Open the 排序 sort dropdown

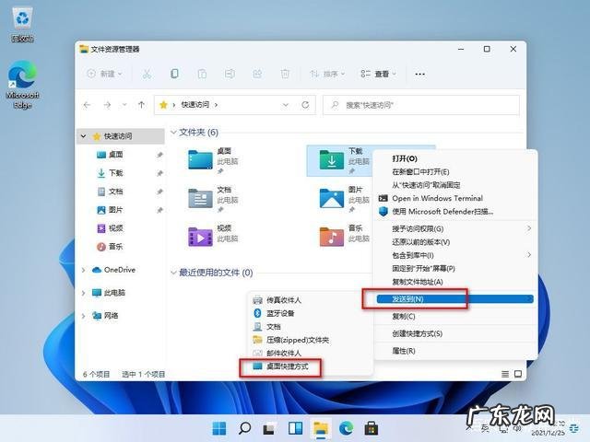pos(327,74)
